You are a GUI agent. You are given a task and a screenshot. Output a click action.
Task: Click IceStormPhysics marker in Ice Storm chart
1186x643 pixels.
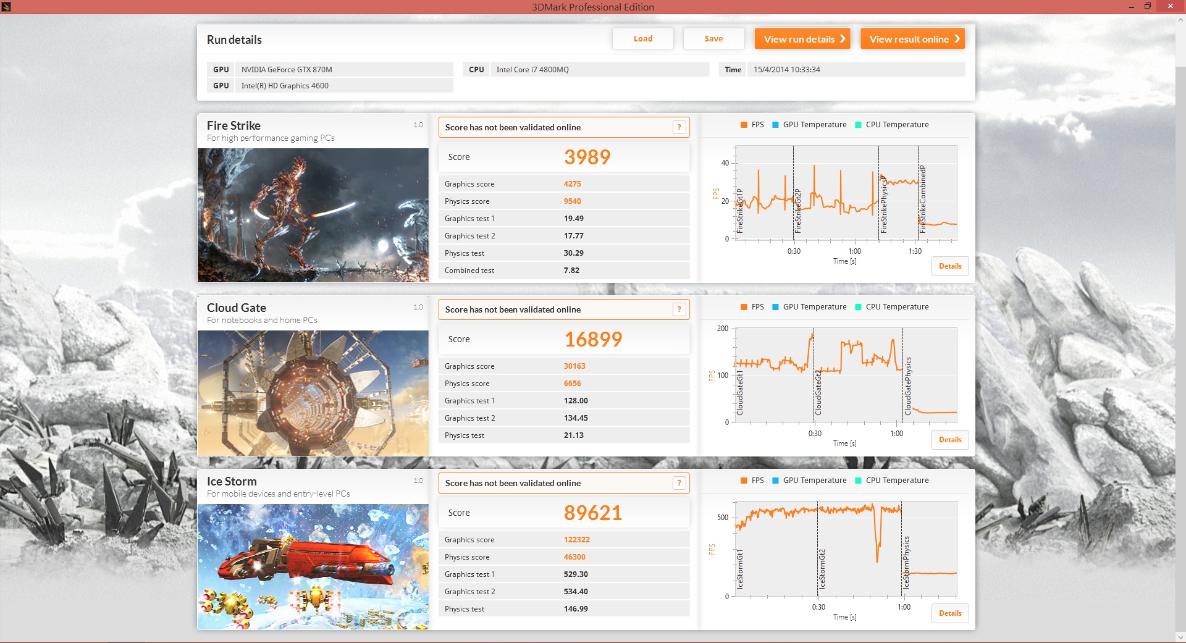[906, 562]
